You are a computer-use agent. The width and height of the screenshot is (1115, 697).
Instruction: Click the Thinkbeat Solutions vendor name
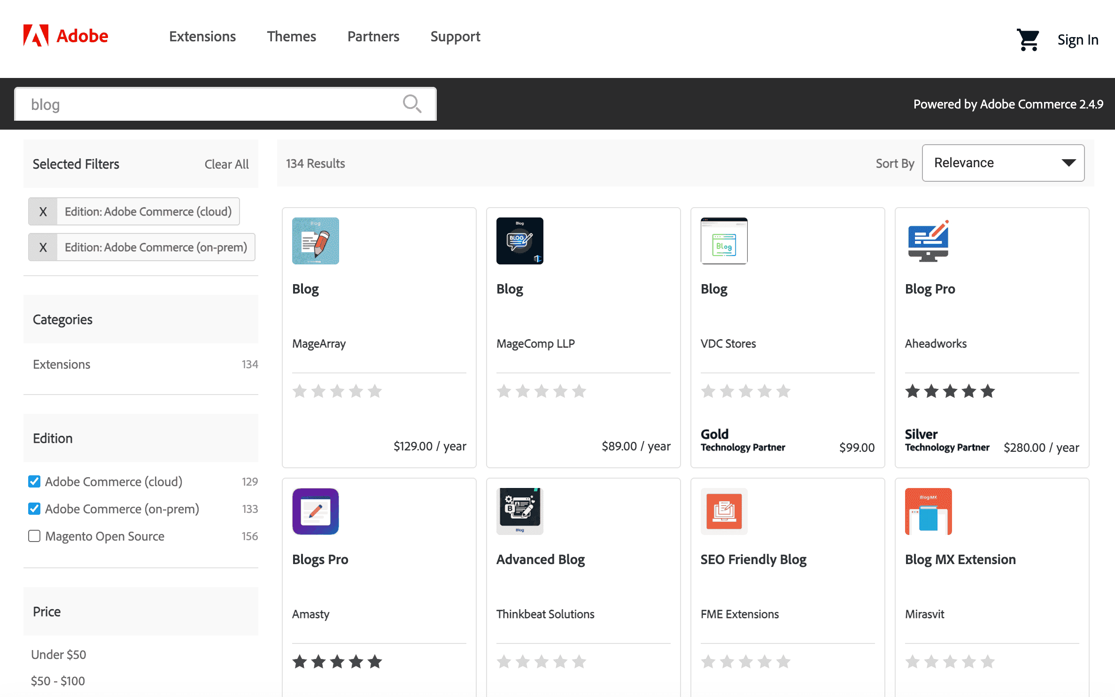pos(545,614)
